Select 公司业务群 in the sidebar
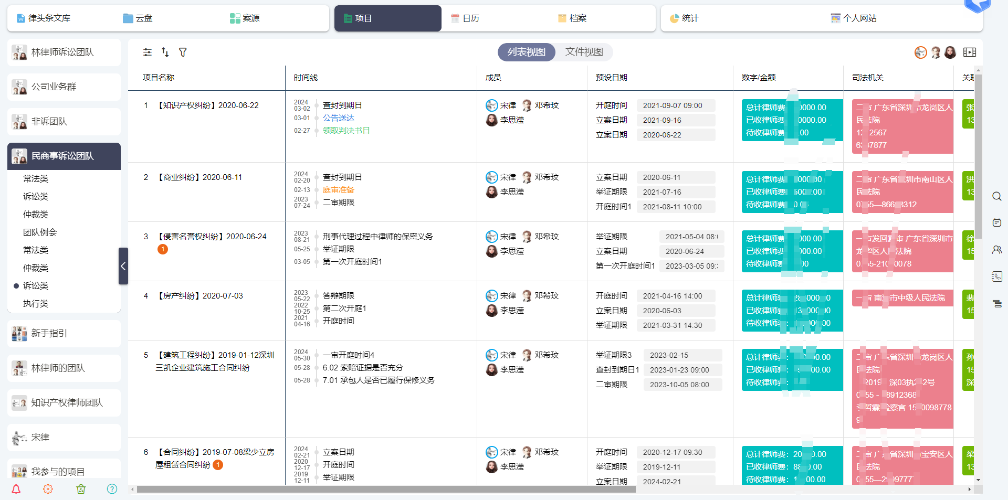Screen dimensions: 1008x500 pyautogui.click(x=64, y=87)
